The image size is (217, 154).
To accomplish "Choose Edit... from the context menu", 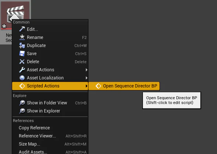I will (50, 29).
